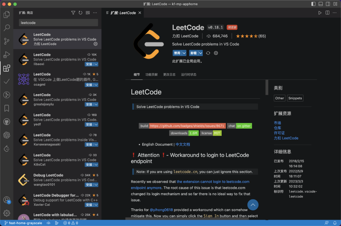Switch to the 功能贡献 tab

151,75
